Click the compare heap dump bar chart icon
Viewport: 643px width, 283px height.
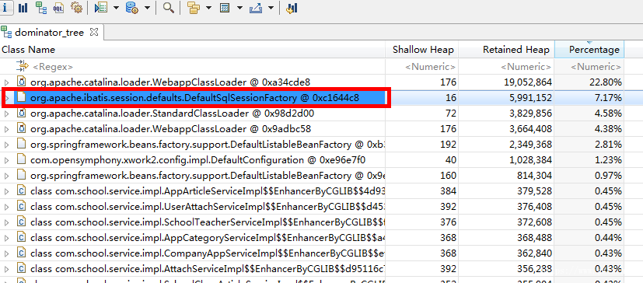pyautogui.click(x=292, y=8)
